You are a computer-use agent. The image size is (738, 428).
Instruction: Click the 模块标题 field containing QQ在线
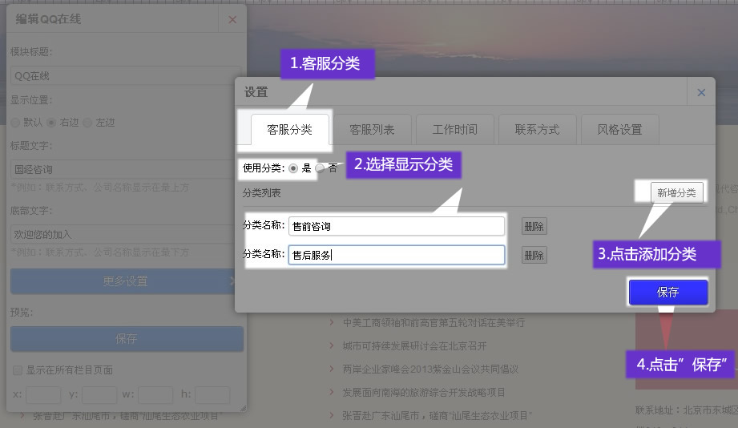click(x=126, y=76)
